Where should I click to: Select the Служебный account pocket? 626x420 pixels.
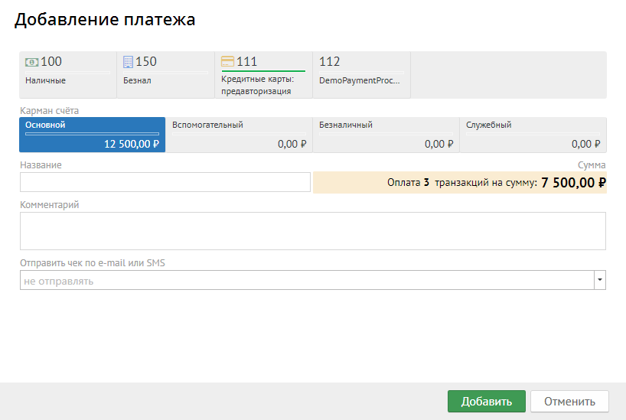533,135
